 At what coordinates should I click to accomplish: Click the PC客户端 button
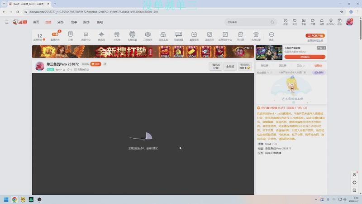coord(315,36)
